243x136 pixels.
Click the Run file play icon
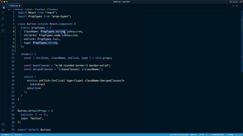(x=233, y=6)
